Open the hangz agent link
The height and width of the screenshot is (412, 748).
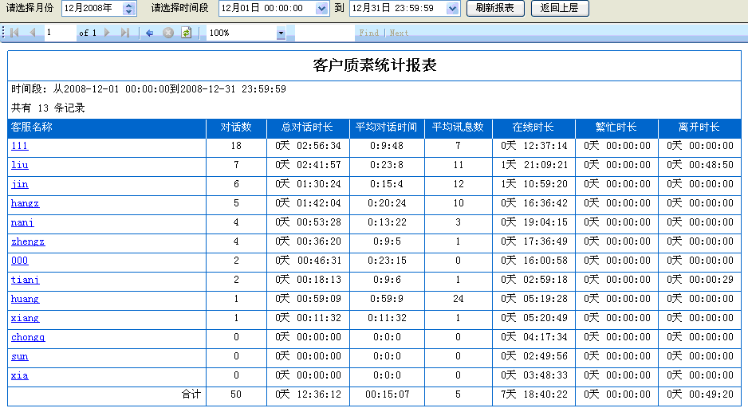pyautogui.click(x=25, y=203)
